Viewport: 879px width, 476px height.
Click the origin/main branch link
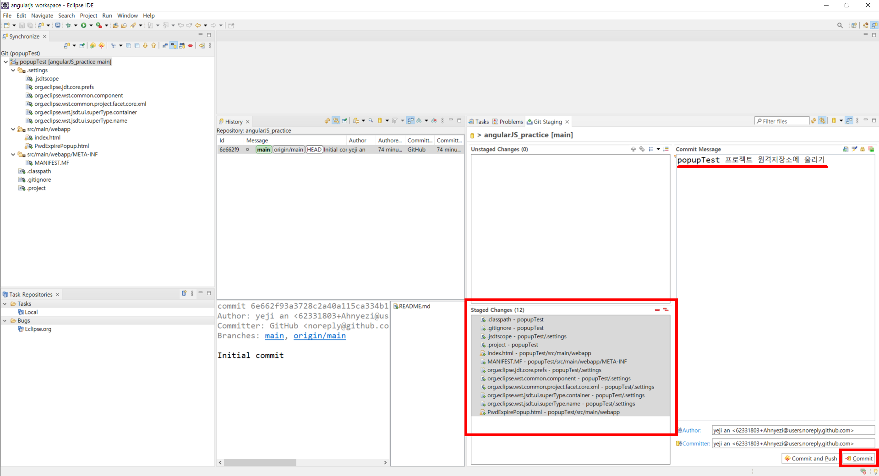tap(320, 335)
